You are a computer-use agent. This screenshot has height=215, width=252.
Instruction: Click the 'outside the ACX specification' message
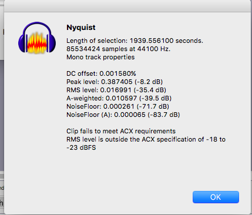pos(146,139)
